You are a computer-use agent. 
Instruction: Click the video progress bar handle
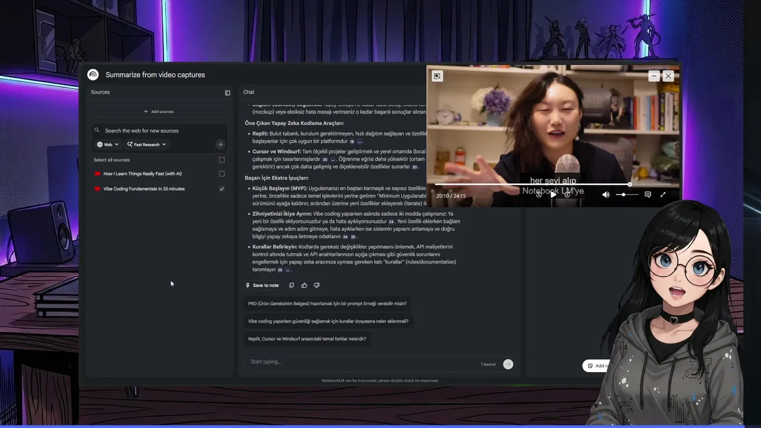click(630, 184)
